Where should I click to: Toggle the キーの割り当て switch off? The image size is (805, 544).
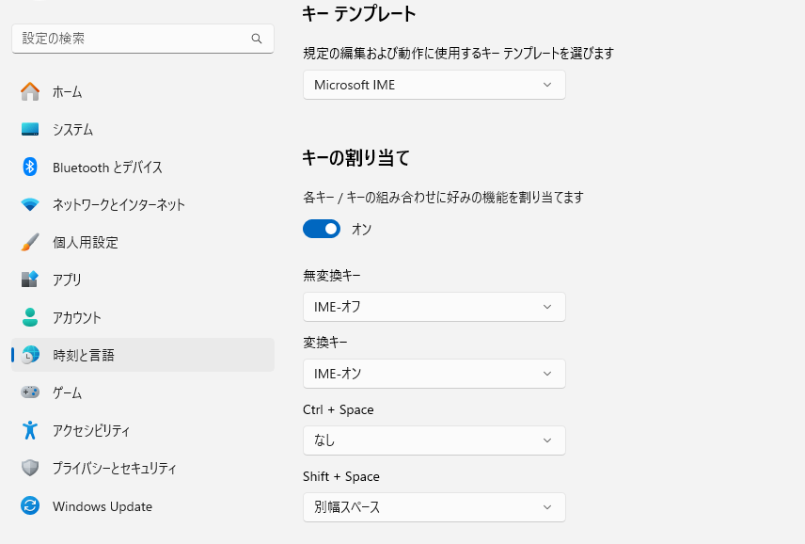coord(322,229)
